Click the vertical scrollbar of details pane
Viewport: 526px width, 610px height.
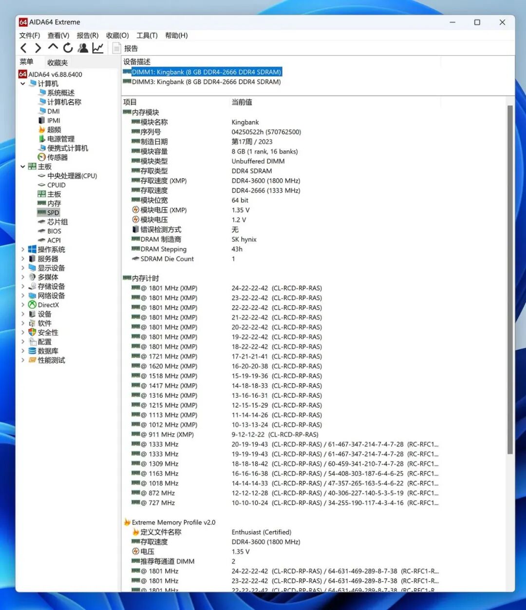tap(510, 279)
